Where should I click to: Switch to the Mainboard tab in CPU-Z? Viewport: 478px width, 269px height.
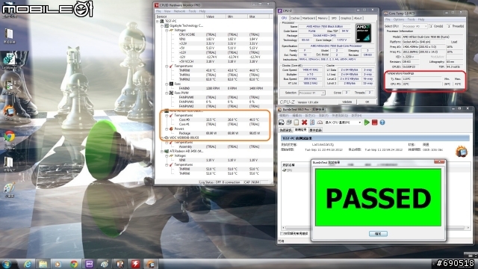point(308,18)
